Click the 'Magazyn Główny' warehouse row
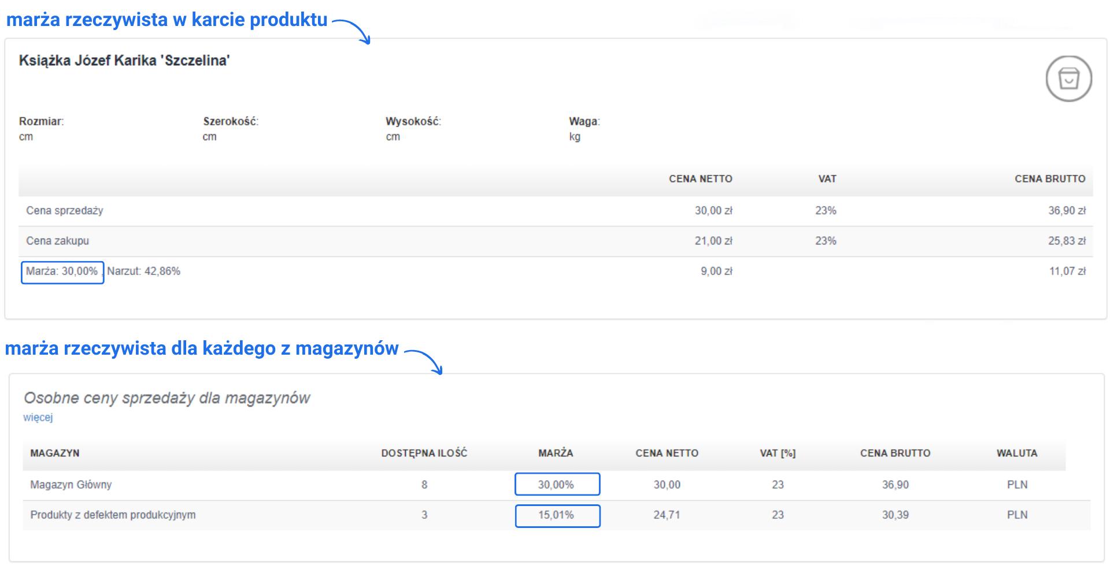1110x569 pixels. point(71,485)
